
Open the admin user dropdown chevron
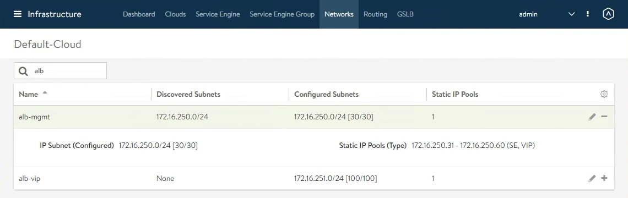[x=571, y=14]
